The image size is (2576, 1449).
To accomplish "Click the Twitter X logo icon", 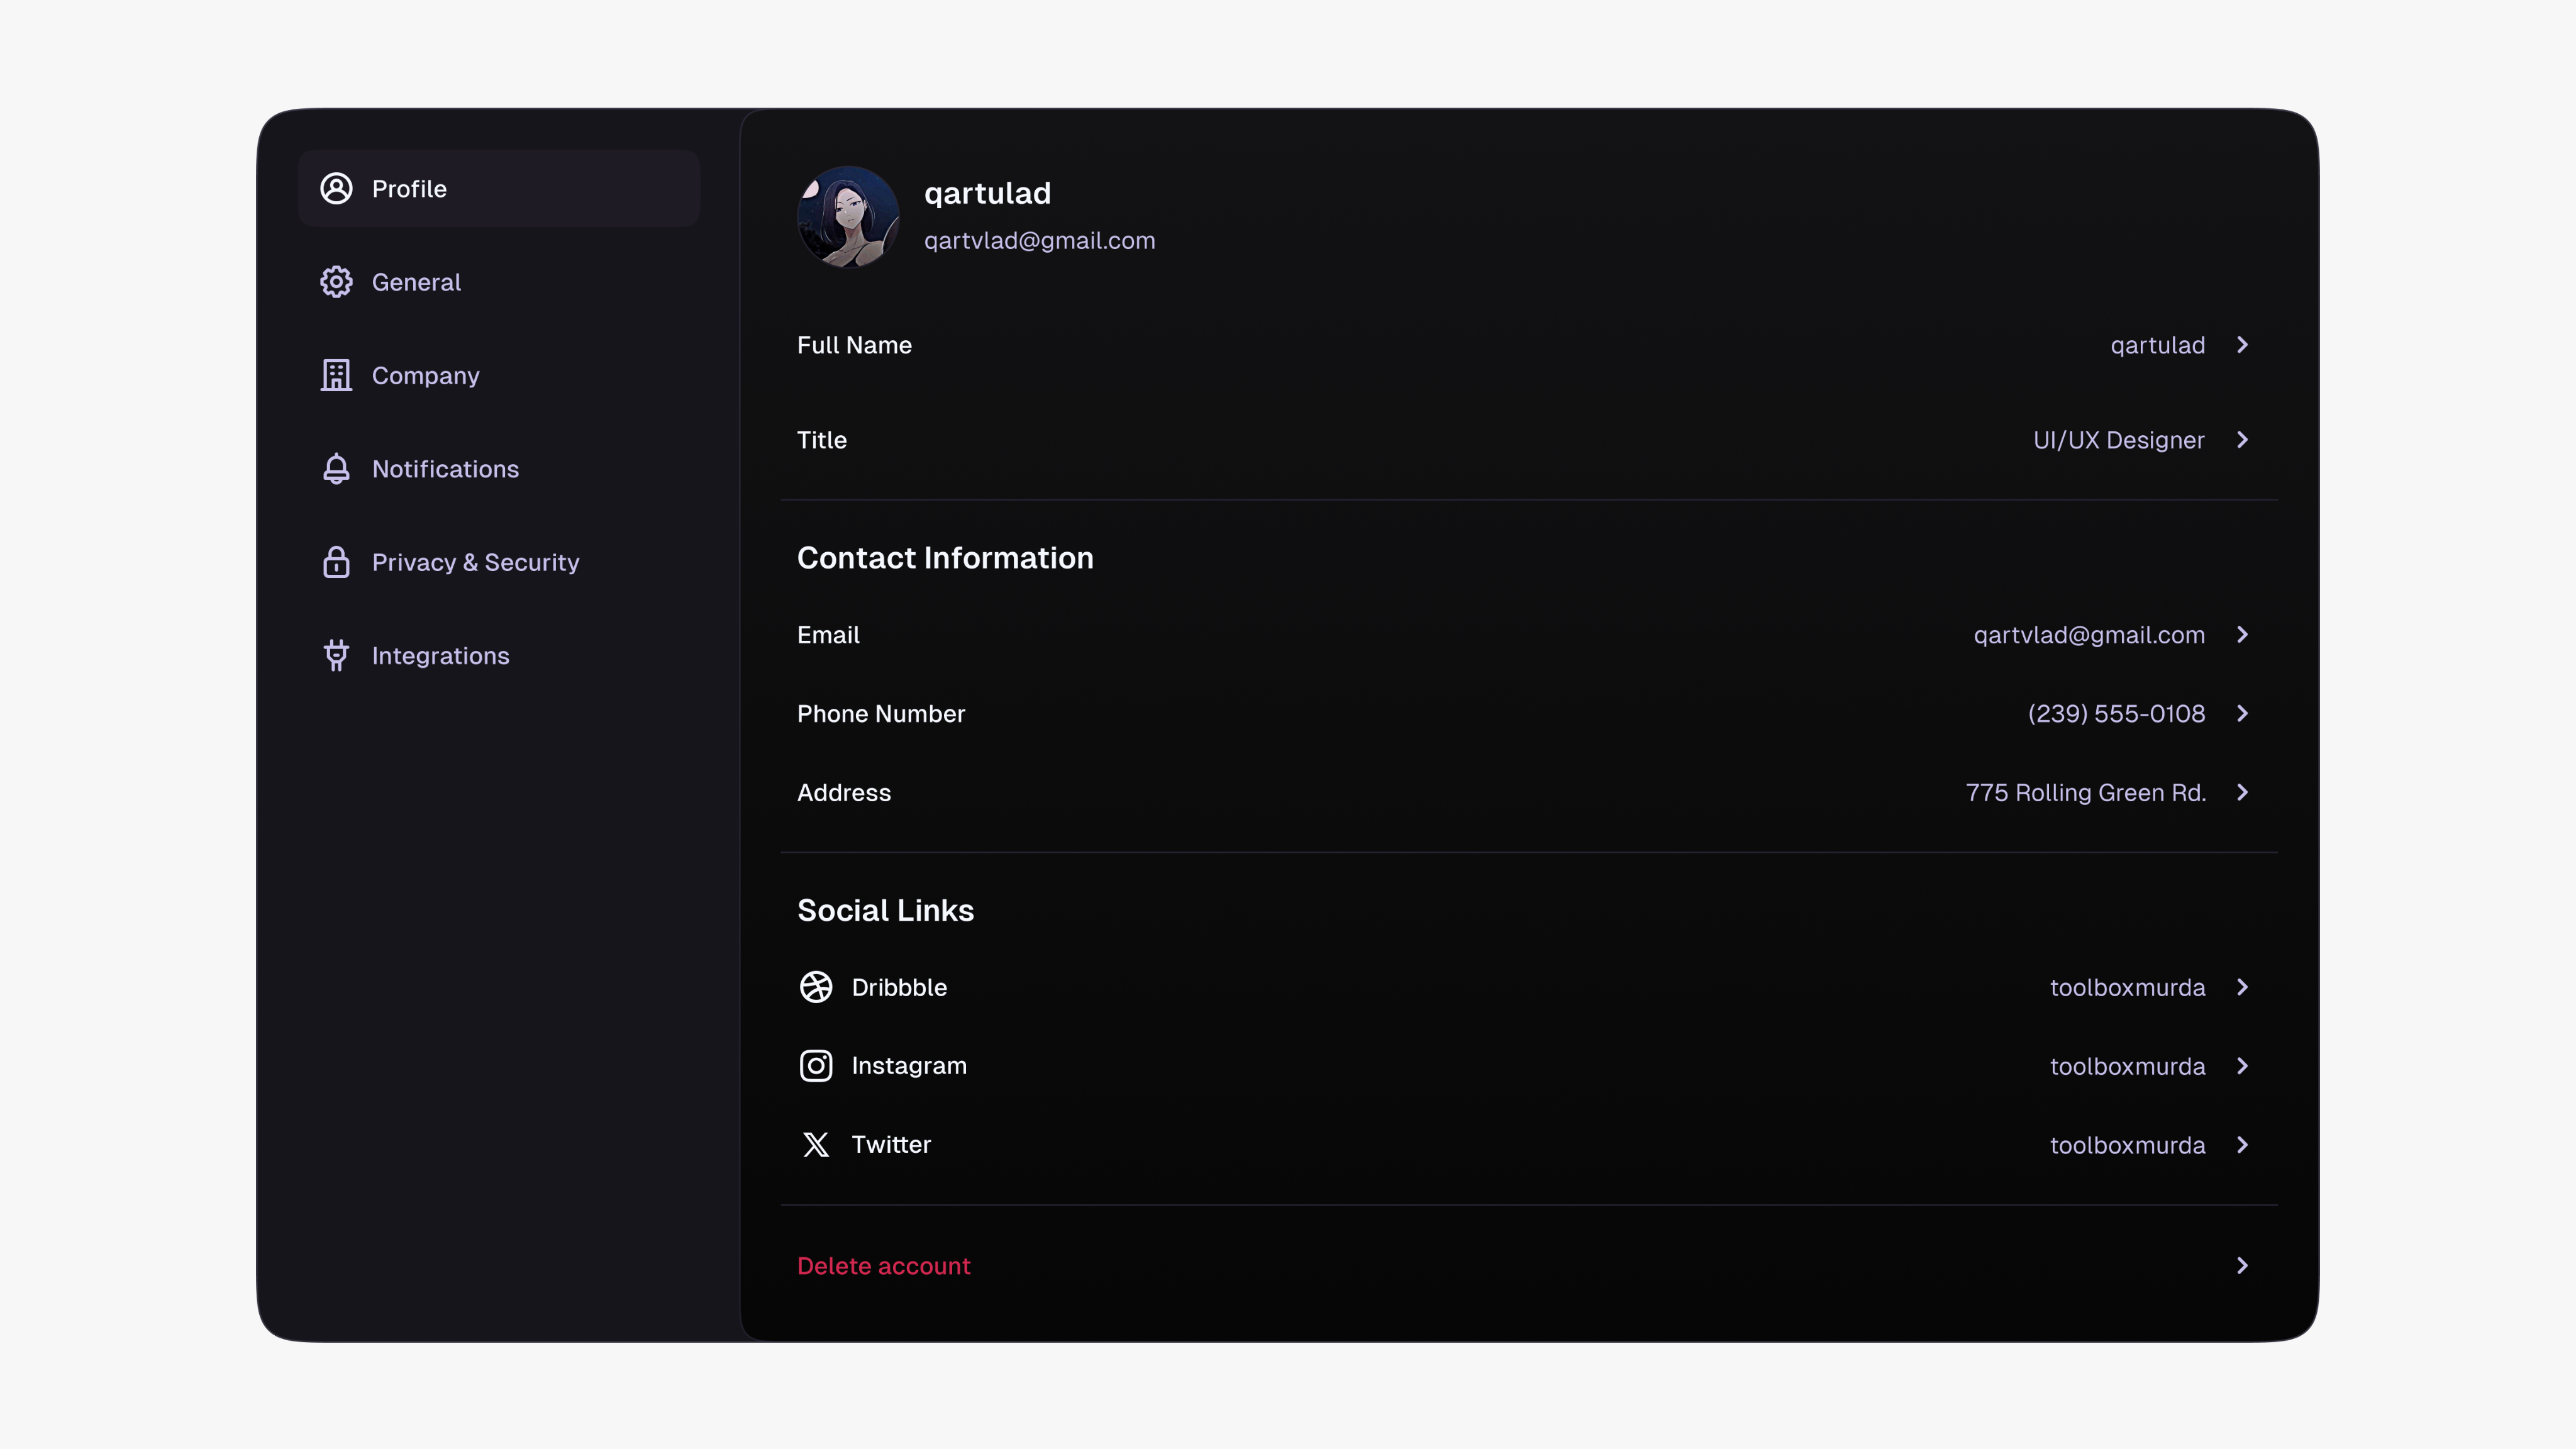I will (x=816, y=1144).
